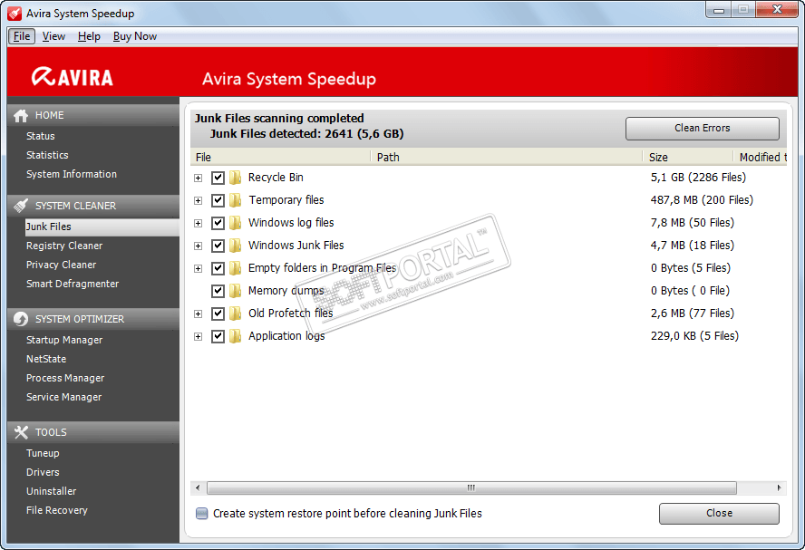Open NetState tool
Screen dimensions: 805x550
pos(46,359)
